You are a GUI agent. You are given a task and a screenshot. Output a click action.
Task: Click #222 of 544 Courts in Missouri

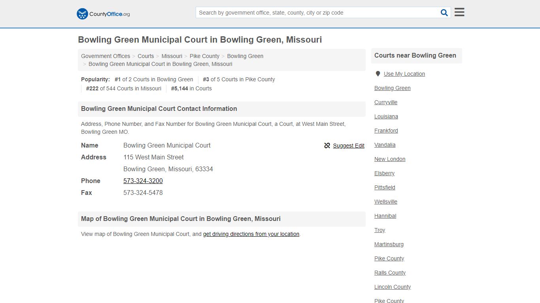point(124,88)
